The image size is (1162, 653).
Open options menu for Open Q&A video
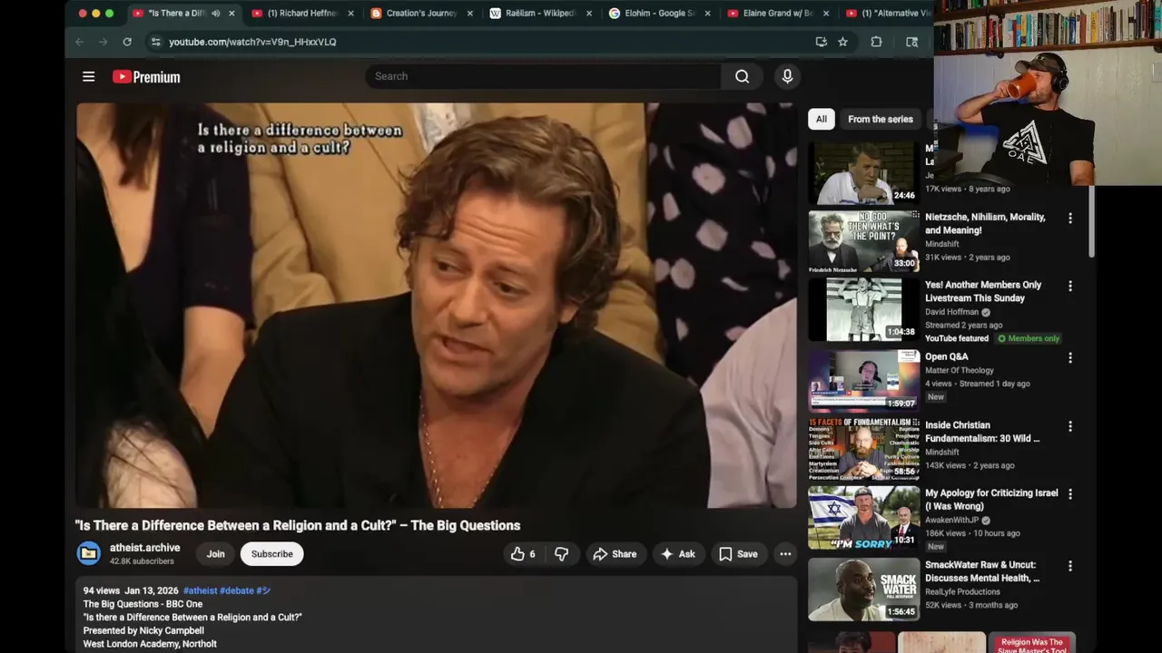[1069, 358]
